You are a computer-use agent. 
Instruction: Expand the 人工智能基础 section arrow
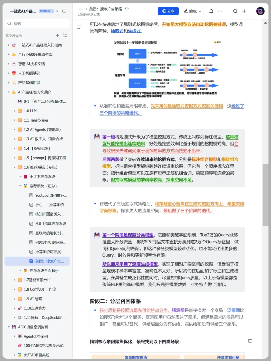coord(9,73)
